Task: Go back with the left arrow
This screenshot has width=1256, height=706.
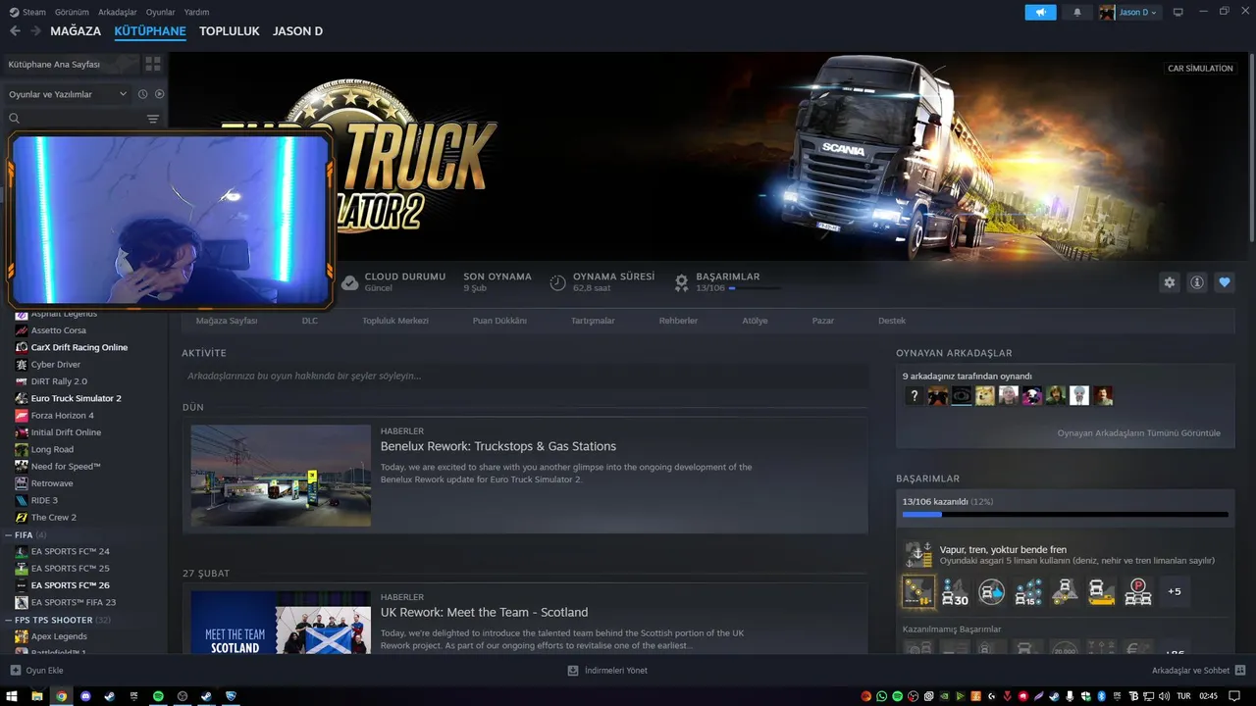Action: click(x=15, y=31)
